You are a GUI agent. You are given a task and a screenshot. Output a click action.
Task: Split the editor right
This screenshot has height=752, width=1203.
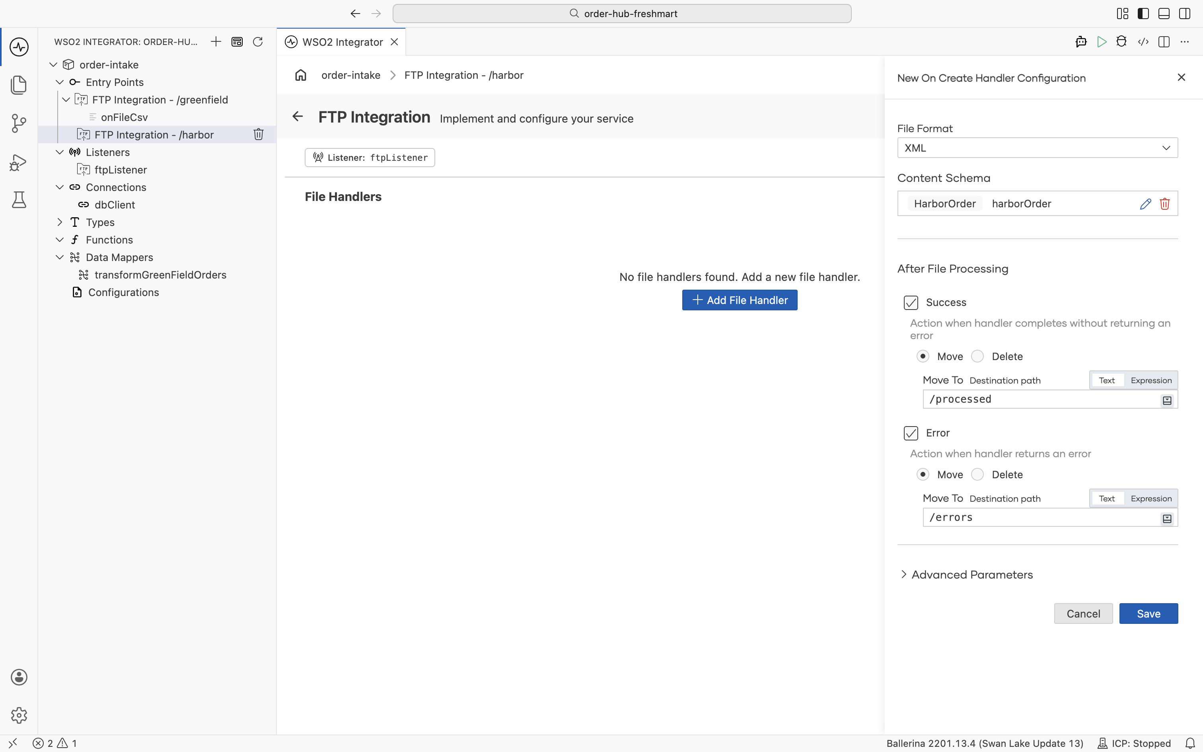point(1164,42)
